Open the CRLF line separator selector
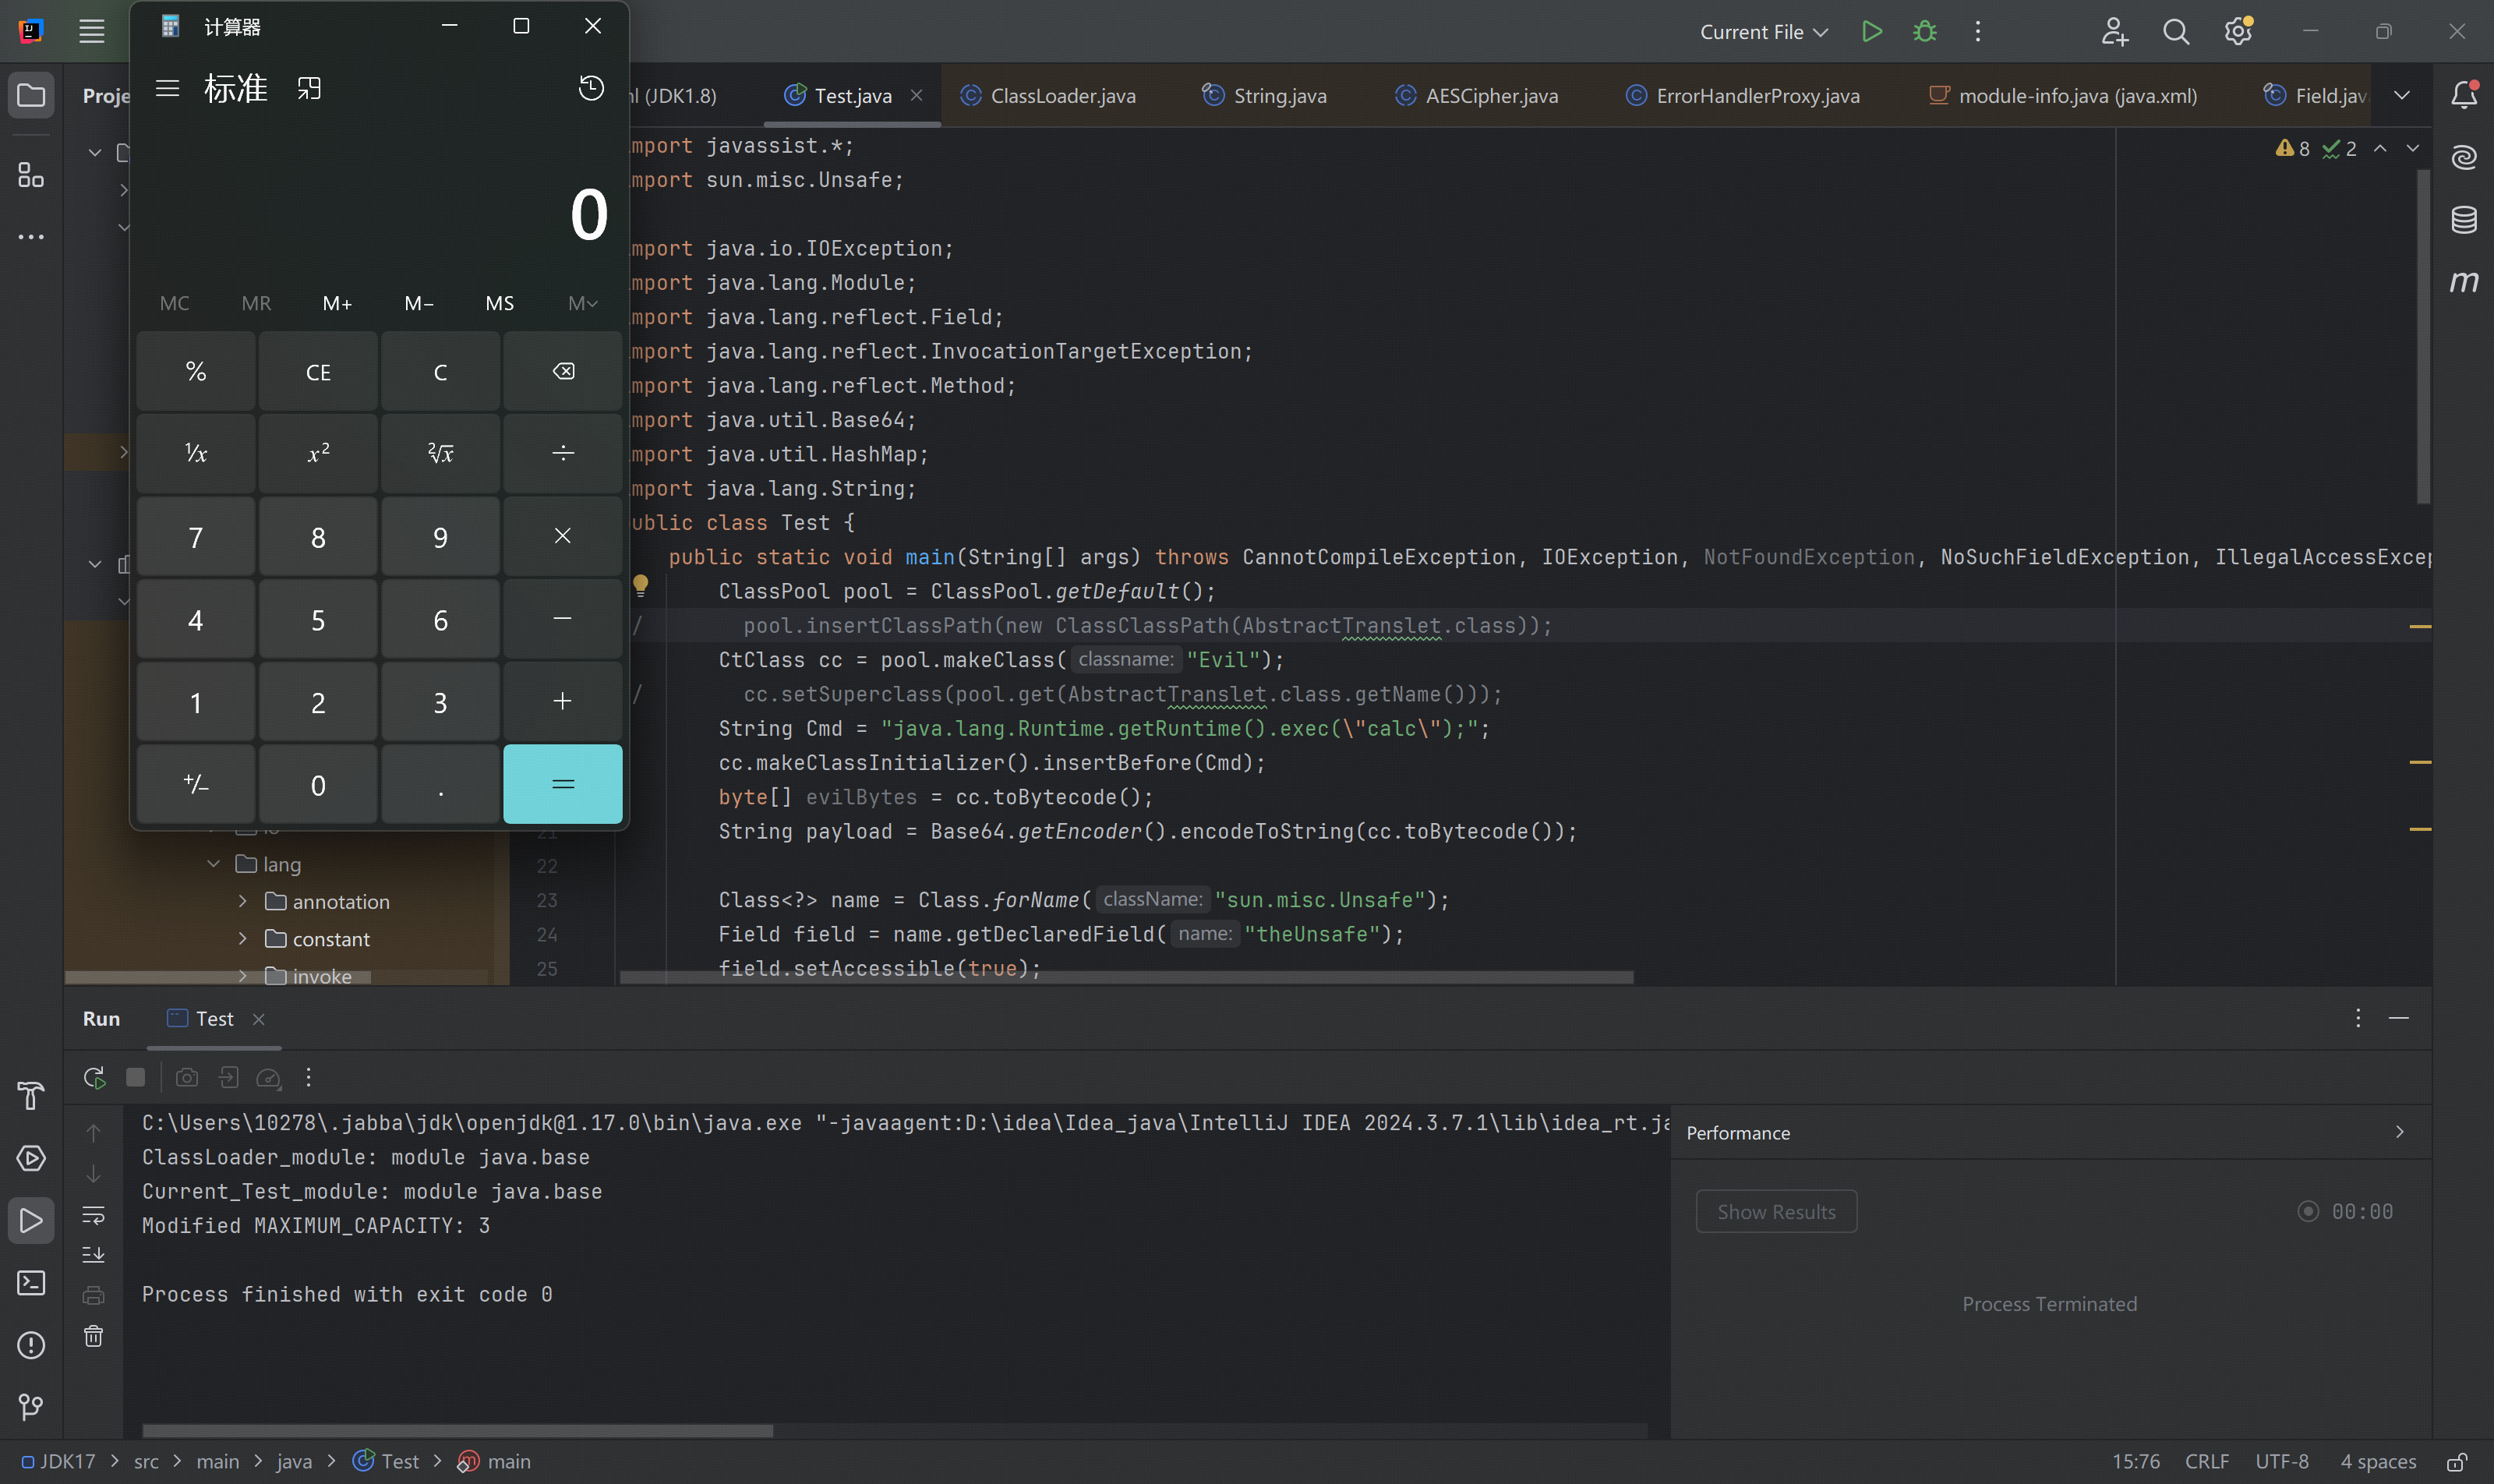The width and height of the screenshot is (2494, 1484). 2207,1462
